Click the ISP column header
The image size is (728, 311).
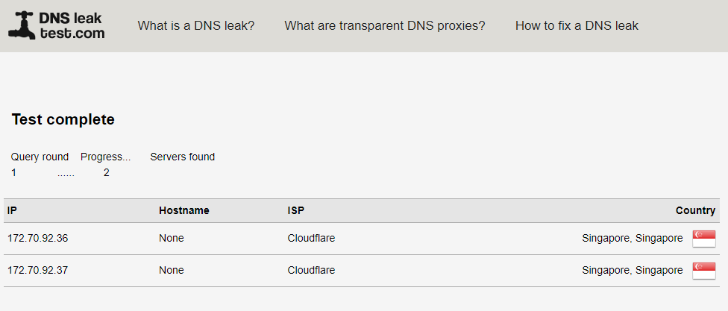coord(296,210)
